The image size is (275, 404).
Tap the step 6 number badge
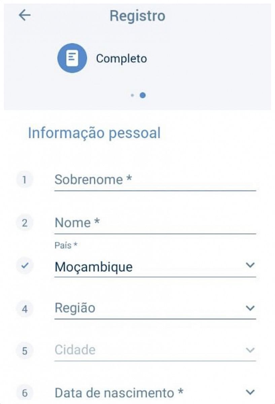(24, 393)
